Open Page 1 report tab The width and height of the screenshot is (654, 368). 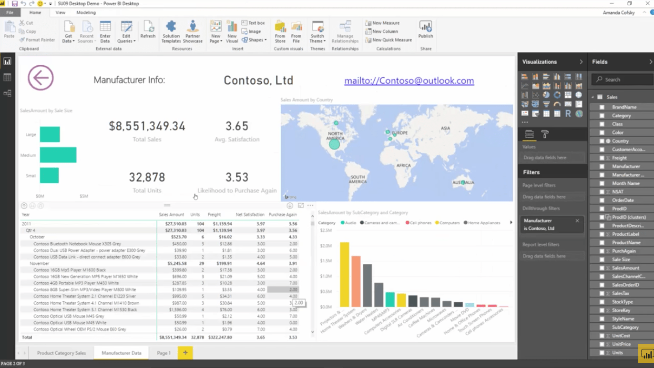point(163,353)
